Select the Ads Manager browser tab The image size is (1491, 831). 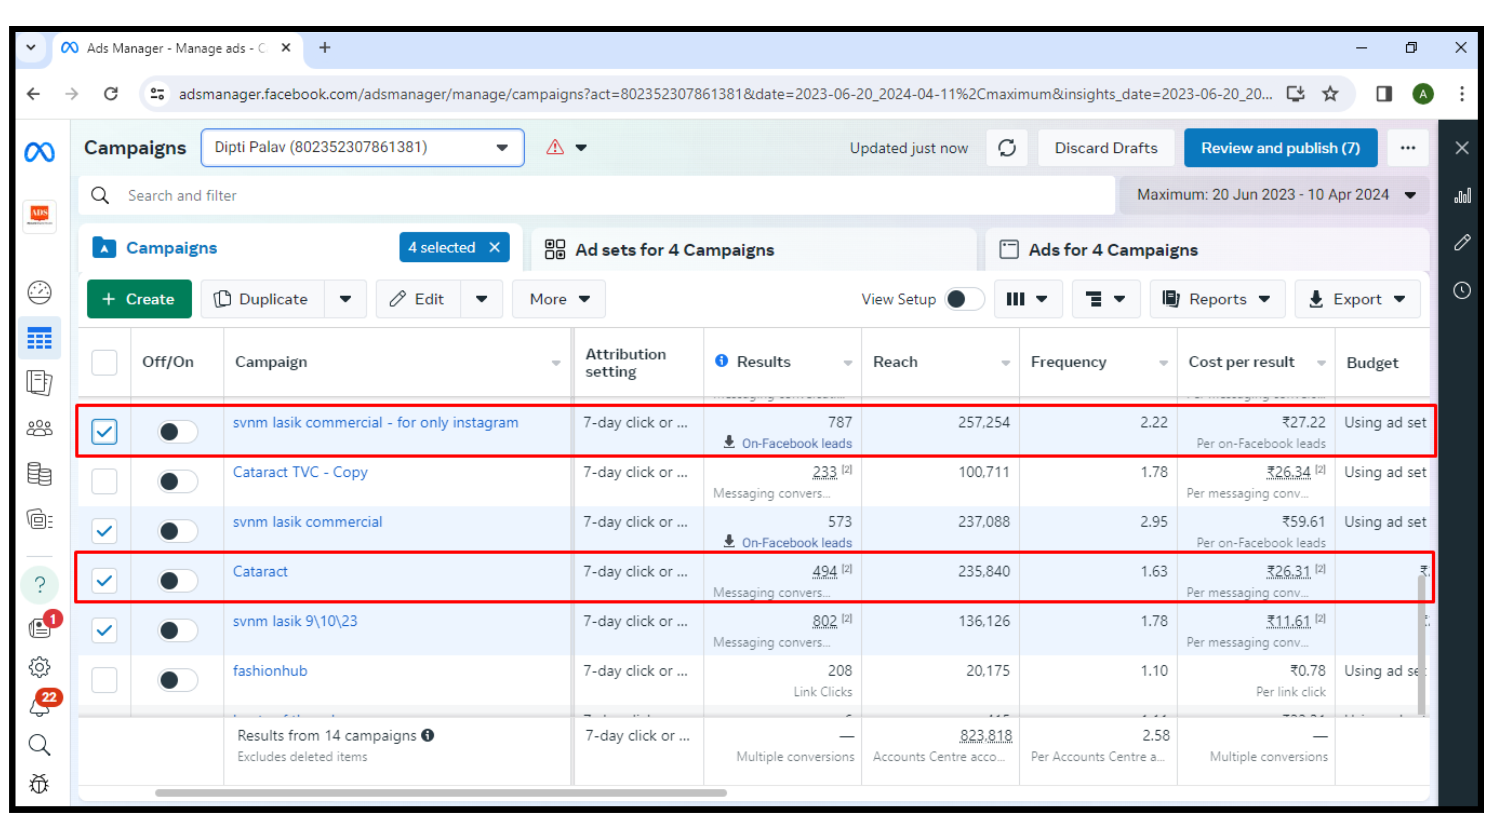point(177,48)
